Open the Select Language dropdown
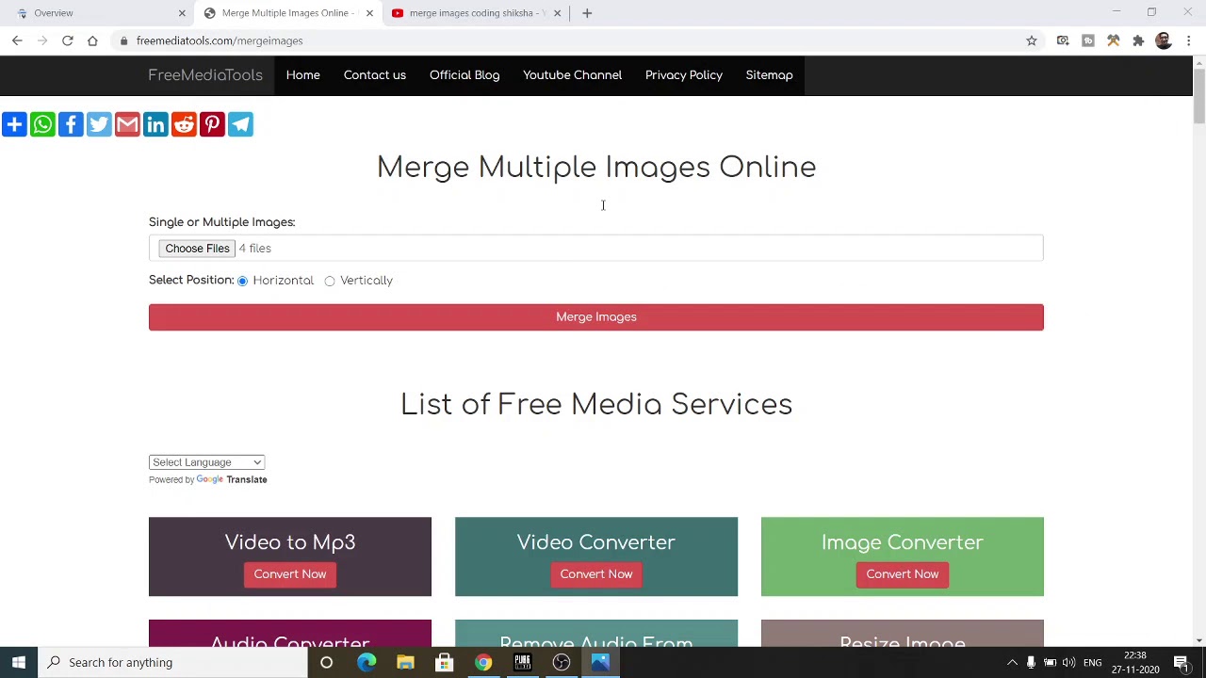The width and height of the screenshot is (1206, 678). (x=206, y=462)
